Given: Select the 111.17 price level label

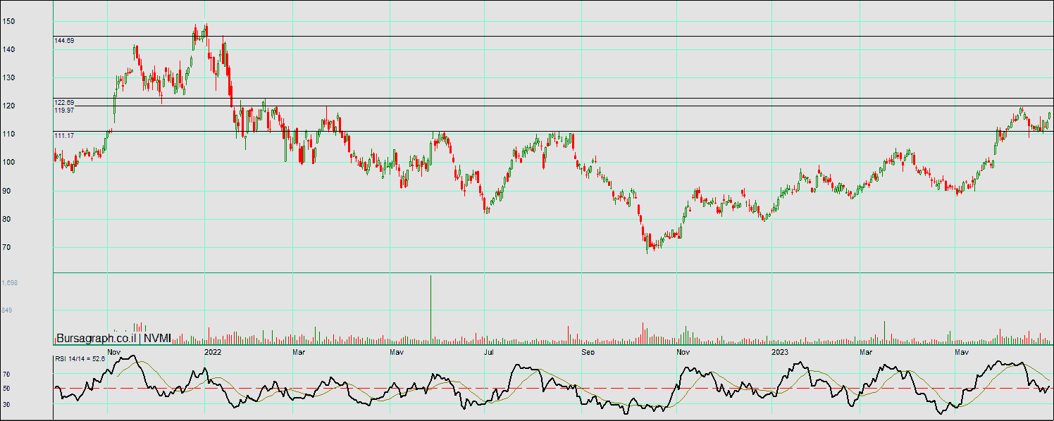Looking at the screenshot, I should tap(64, 134).
